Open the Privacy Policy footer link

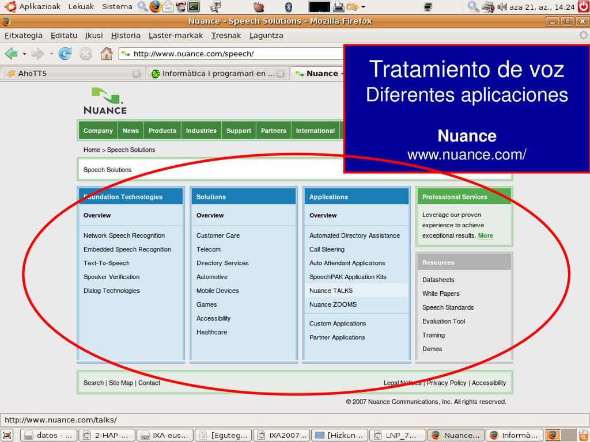447,383
